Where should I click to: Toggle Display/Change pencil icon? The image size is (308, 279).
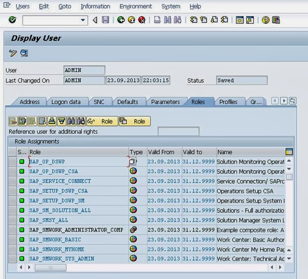click(13, 53)
